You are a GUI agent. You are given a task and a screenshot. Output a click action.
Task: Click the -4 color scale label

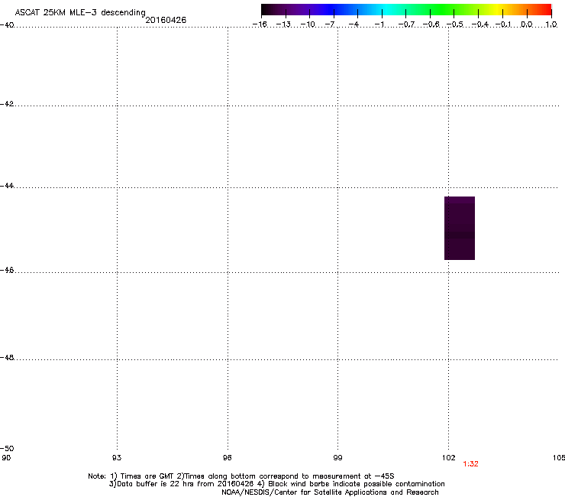pos(354,24)
